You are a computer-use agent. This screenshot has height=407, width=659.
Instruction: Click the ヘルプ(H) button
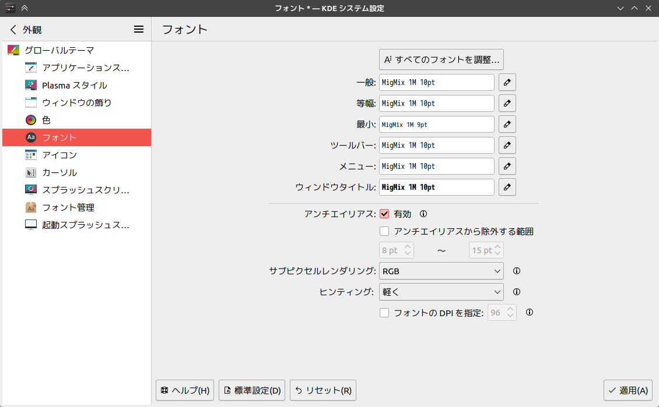point(185,390)
